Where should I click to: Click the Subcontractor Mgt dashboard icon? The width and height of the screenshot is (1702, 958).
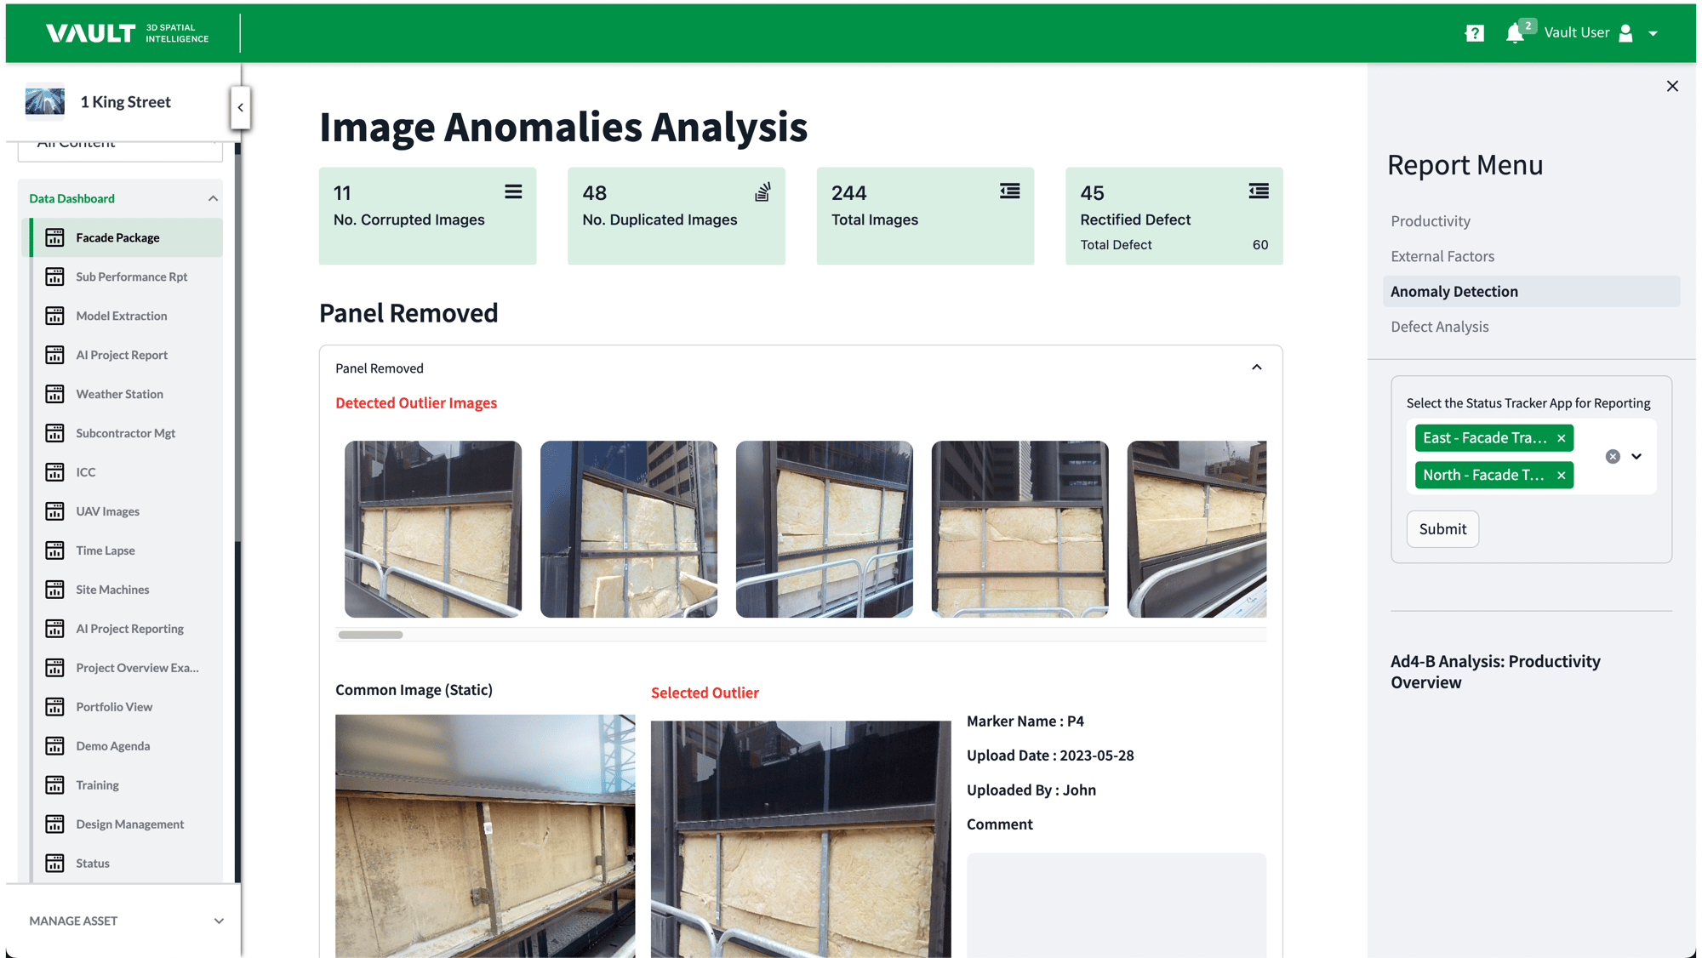(54, 433)
